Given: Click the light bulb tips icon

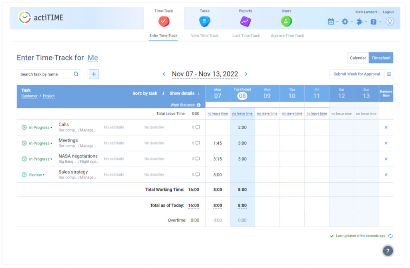Looking at the screenshot, I should (x=390, y=22).
